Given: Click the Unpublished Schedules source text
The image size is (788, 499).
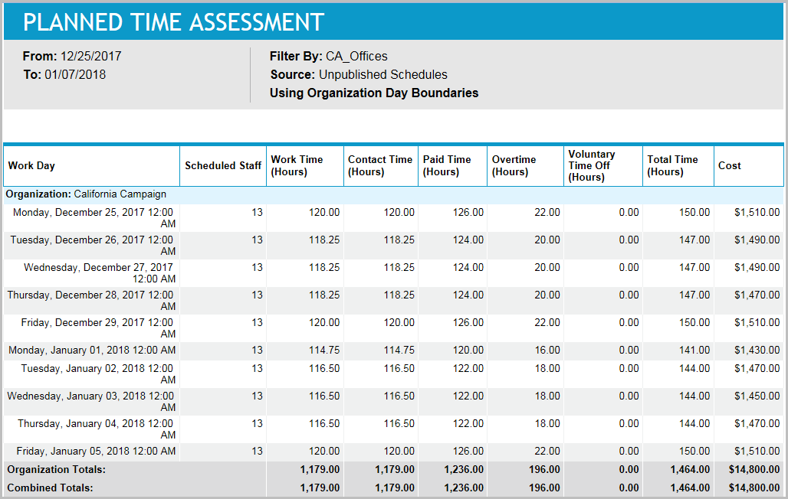Looking at the screenshot, I should coord(383,74).
